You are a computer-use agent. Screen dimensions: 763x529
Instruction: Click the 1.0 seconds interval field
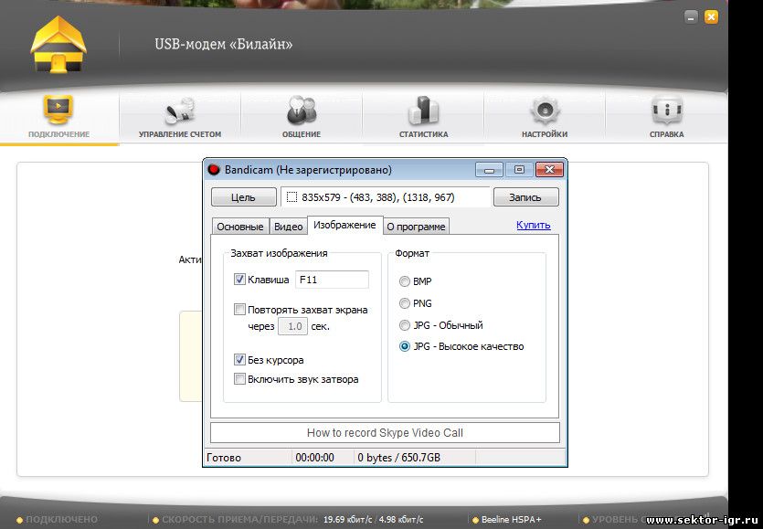pyautogui.click(x=292, y=326)
